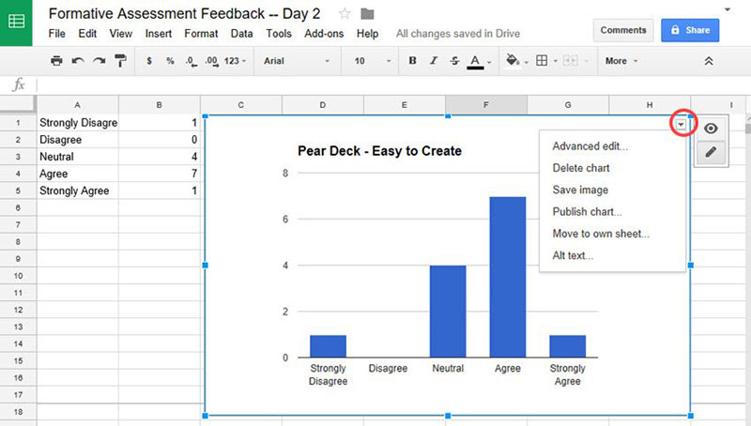Open the Help menu
This screenshot has width=751, height=426.
tap(367, 34)
